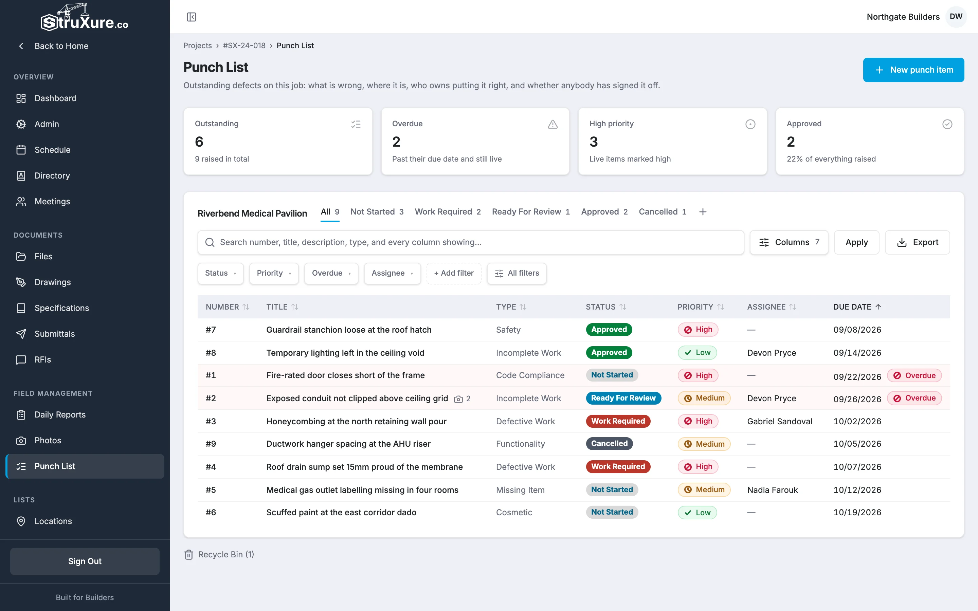Open the Drawings section
The width and height of the screenshot is (978, 611).
85,282
